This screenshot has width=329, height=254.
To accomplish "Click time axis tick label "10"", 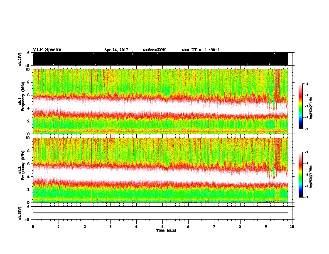I will point(292,227).
